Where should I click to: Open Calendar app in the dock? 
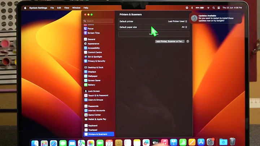[x=109, y=143]
